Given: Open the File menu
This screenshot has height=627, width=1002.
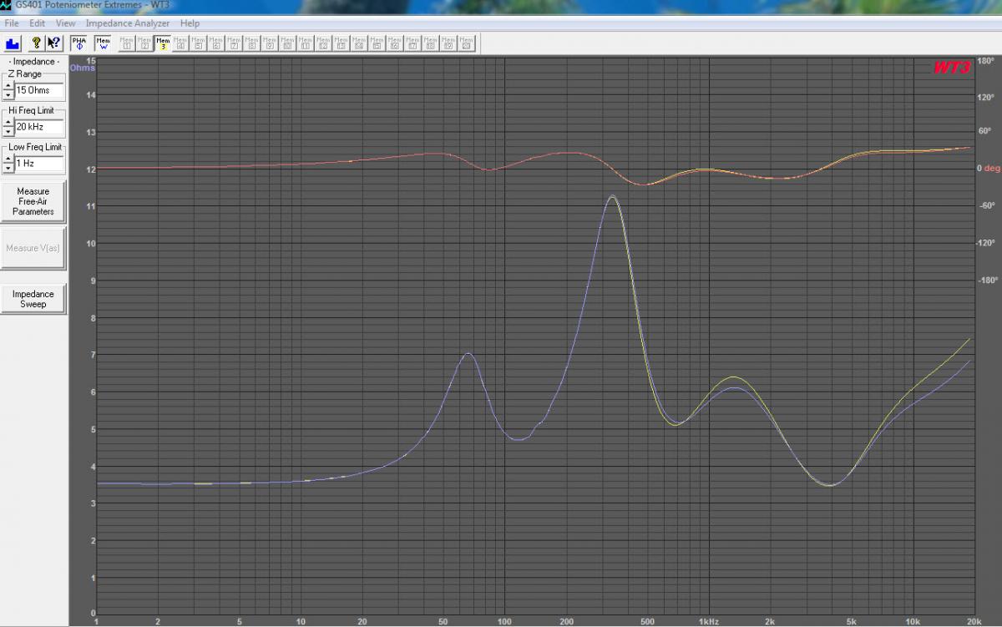Looking at the screenshot, I should [12, 23].
